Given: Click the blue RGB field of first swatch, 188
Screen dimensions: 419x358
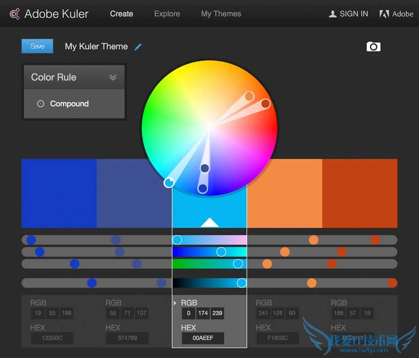Looking at the screenshot, I should [67, 313].
